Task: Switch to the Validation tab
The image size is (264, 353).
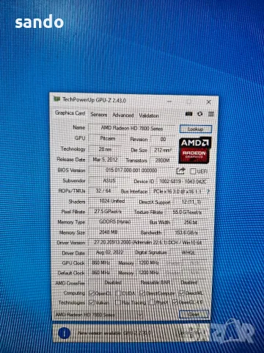Action: click(149, 115)
